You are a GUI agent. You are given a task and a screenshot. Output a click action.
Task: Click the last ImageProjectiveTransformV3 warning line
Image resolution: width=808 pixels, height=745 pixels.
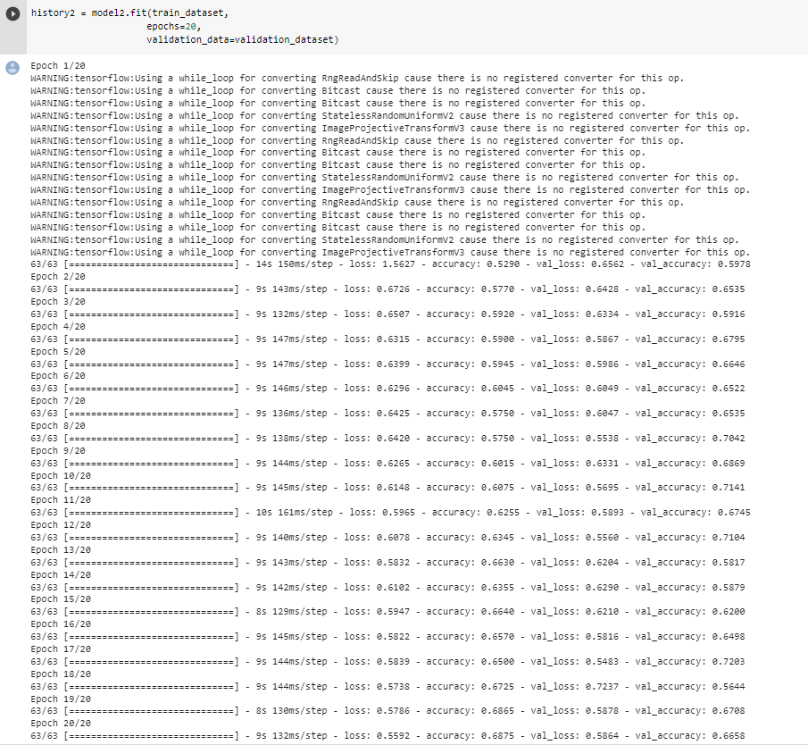pyautogui.click(x=389, y=252)
